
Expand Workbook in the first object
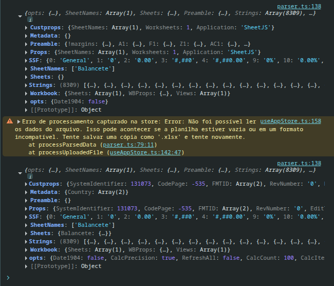[26, 94]
